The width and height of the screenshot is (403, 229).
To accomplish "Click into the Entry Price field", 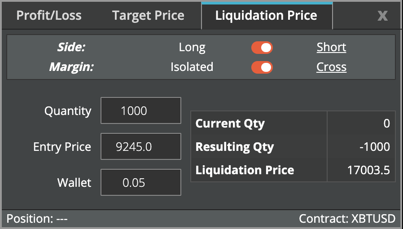I will coord(140,146).
